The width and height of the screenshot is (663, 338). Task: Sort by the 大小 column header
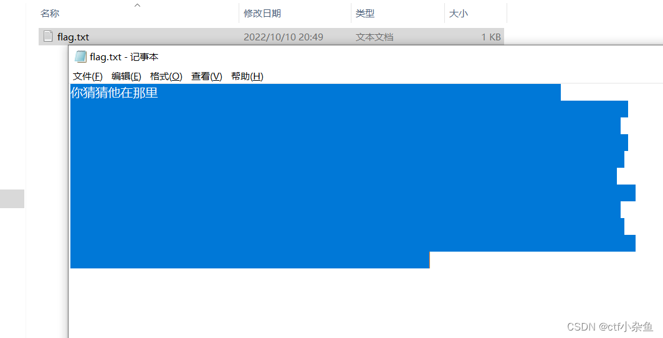point(459,14)
